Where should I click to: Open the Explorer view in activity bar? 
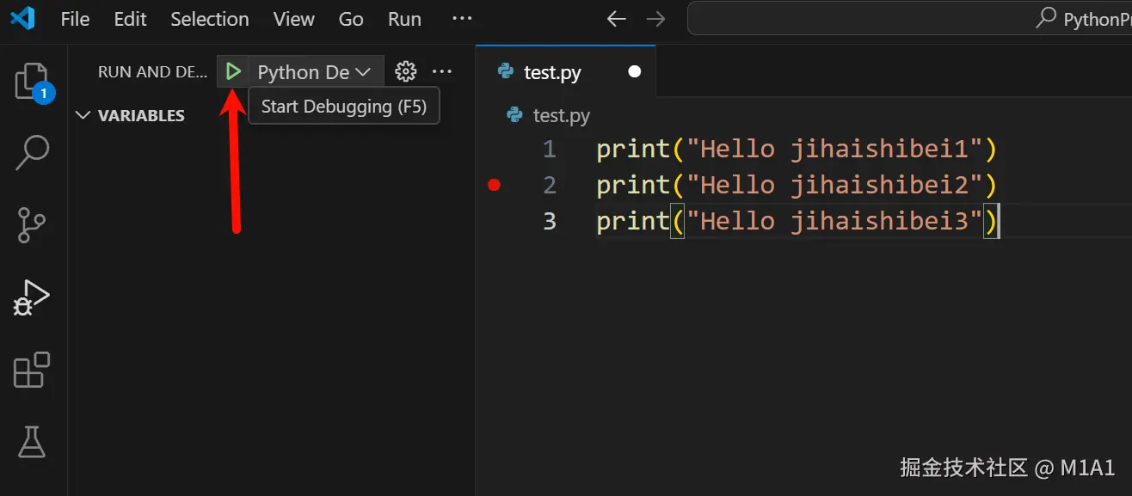pos(32,82)
